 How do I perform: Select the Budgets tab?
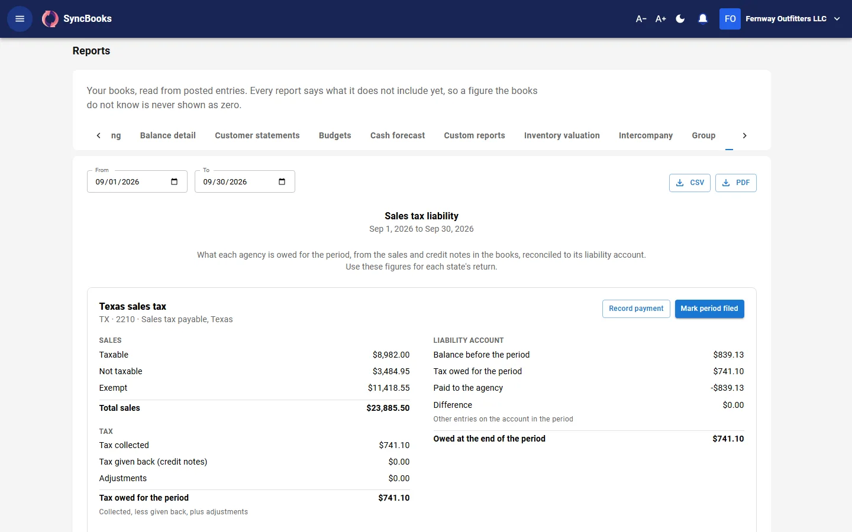[335, 135]
